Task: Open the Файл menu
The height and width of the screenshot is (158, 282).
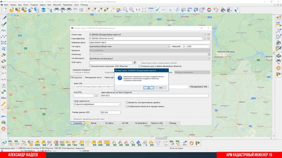Action: 6,5
